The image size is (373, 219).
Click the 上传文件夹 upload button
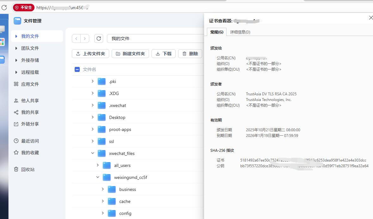pos(90,54)
